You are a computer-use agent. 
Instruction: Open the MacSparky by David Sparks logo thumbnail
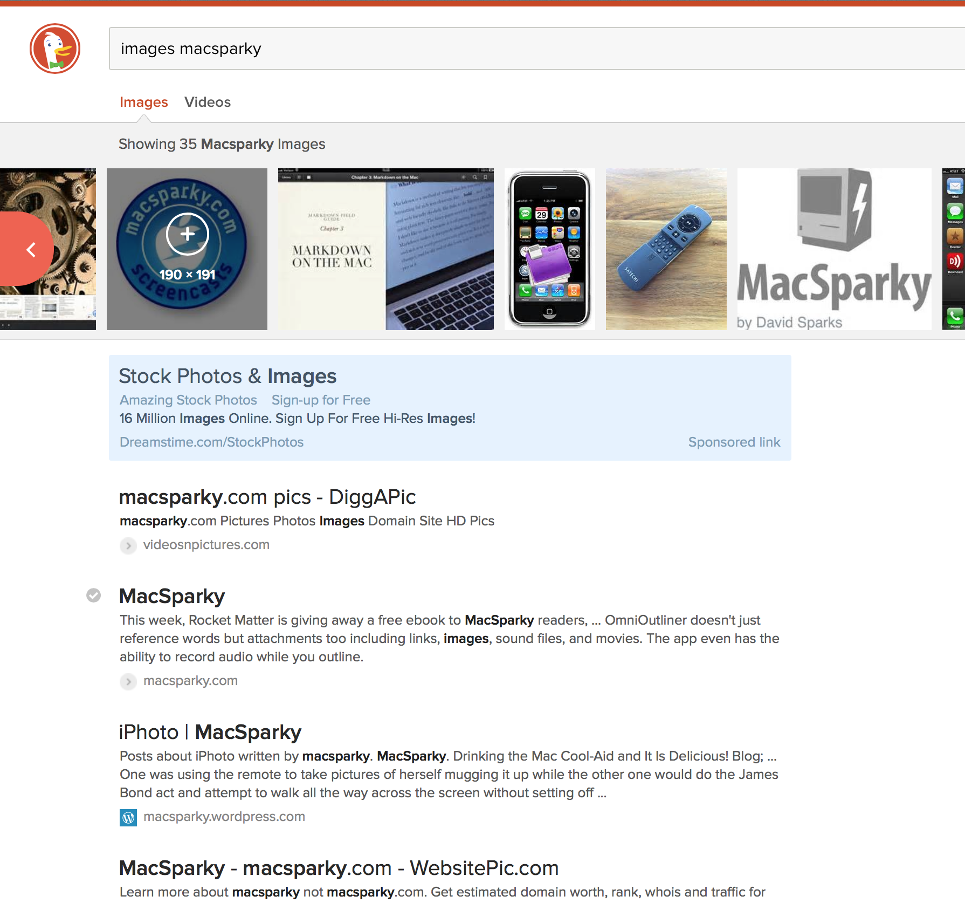(835, 249)
